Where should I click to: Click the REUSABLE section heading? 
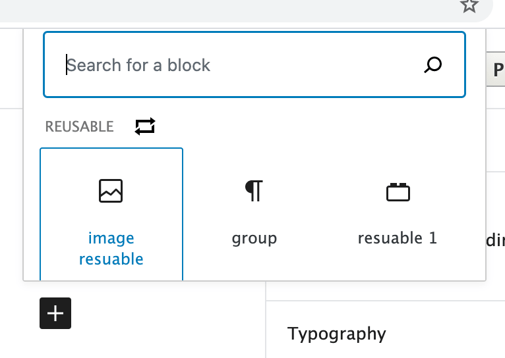pyautogui.click(x=79, y=126)
